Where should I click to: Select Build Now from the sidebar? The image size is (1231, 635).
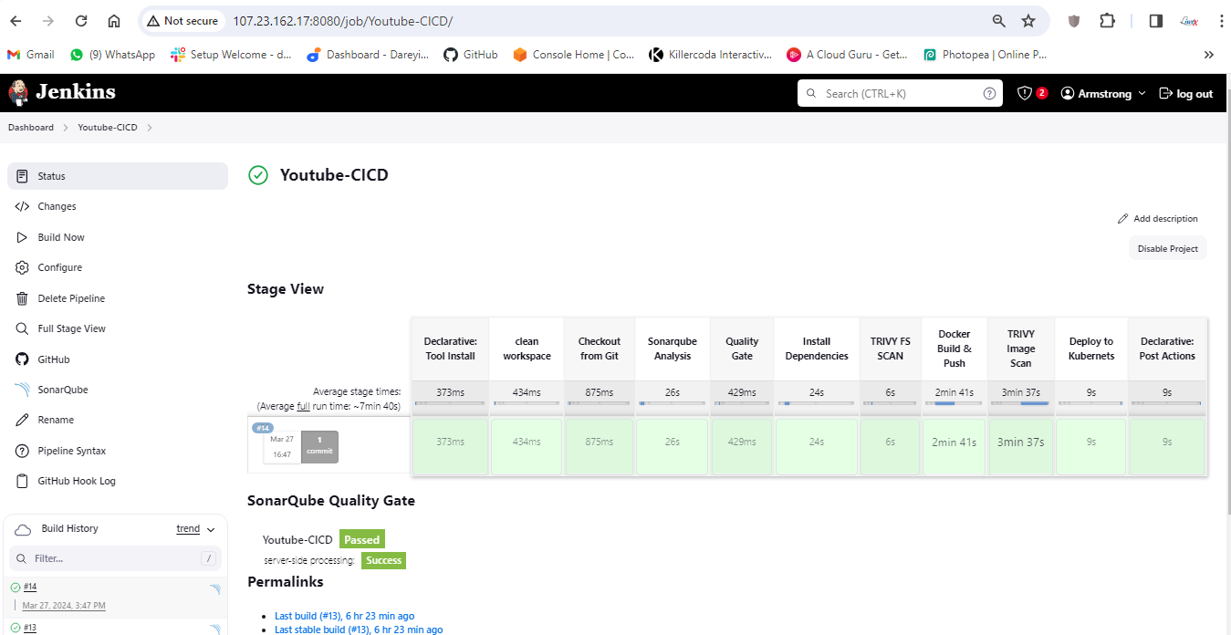pyautogui.click(x=60, y=237)
